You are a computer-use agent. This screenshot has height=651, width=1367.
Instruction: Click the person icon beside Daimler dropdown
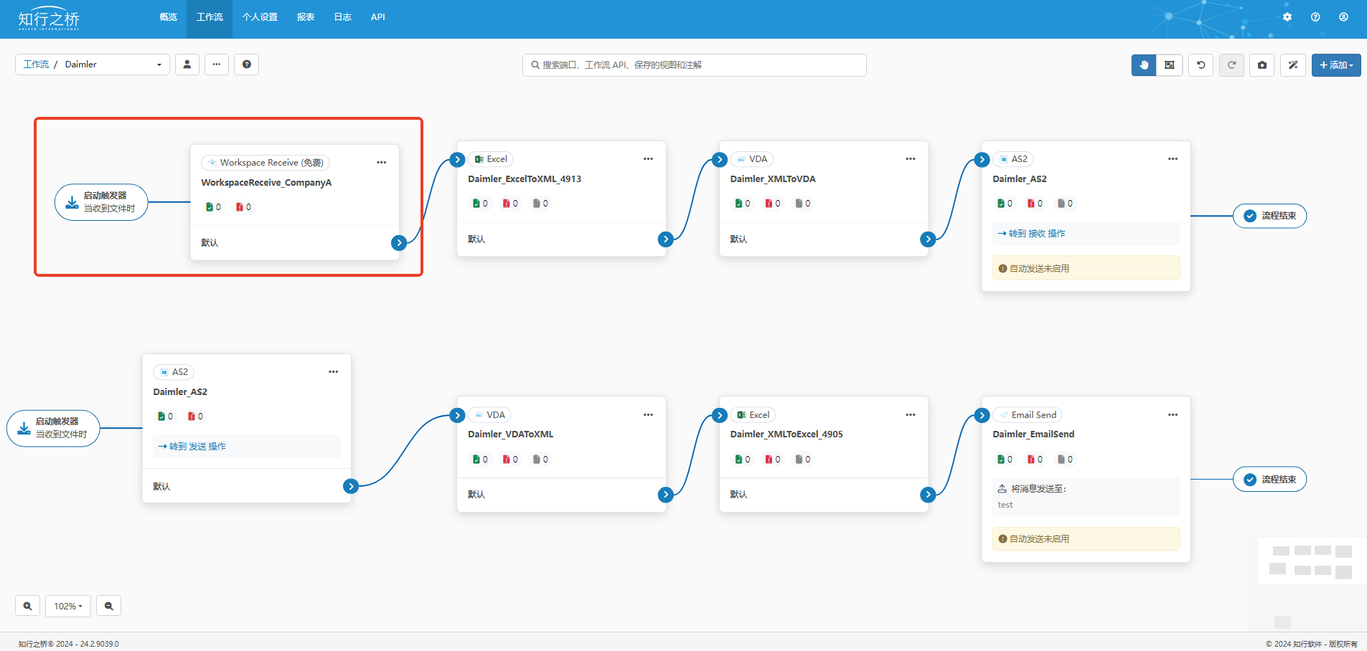[187, 65]
